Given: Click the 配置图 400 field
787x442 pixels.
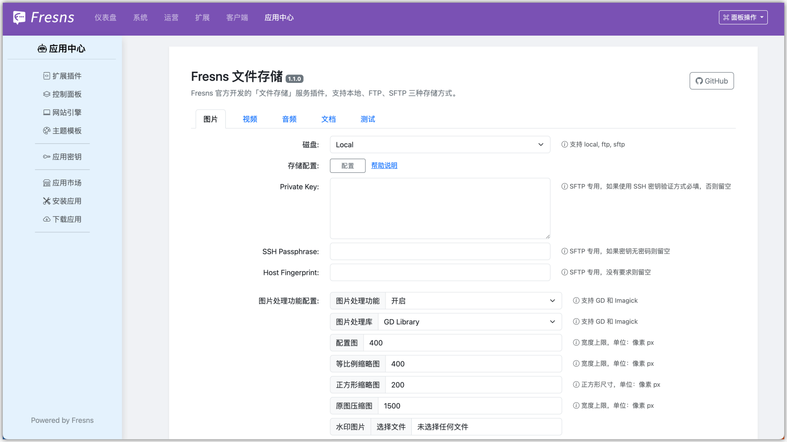Looking at the screenshot, I should coord(462,343).
